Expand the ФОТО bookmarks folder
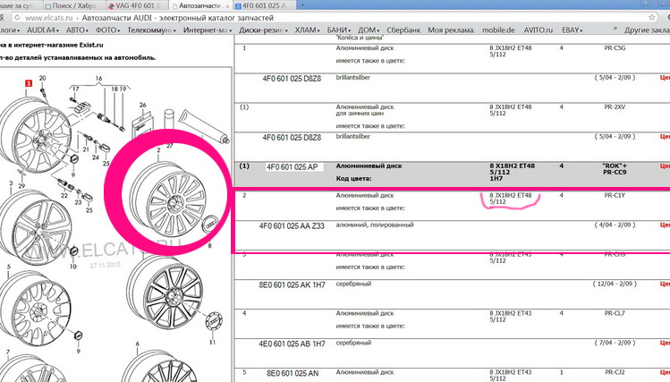 (x=107, y=30)
